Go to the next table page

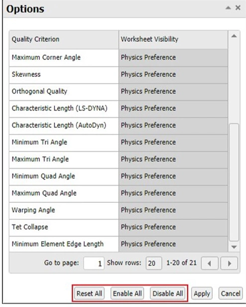tap(229, 263)
